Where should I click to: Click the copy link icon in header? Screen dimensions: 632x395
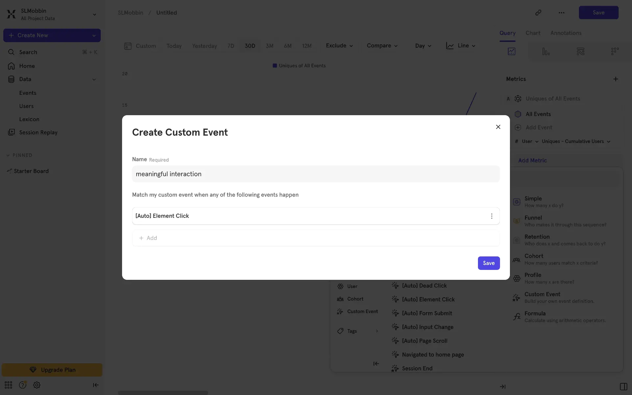(x=538, y=13)
